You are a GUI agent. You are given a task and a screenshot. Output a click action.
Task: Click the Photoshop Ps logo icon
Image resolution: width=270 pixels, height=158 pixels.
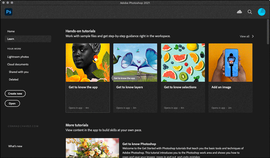[9, 12]
